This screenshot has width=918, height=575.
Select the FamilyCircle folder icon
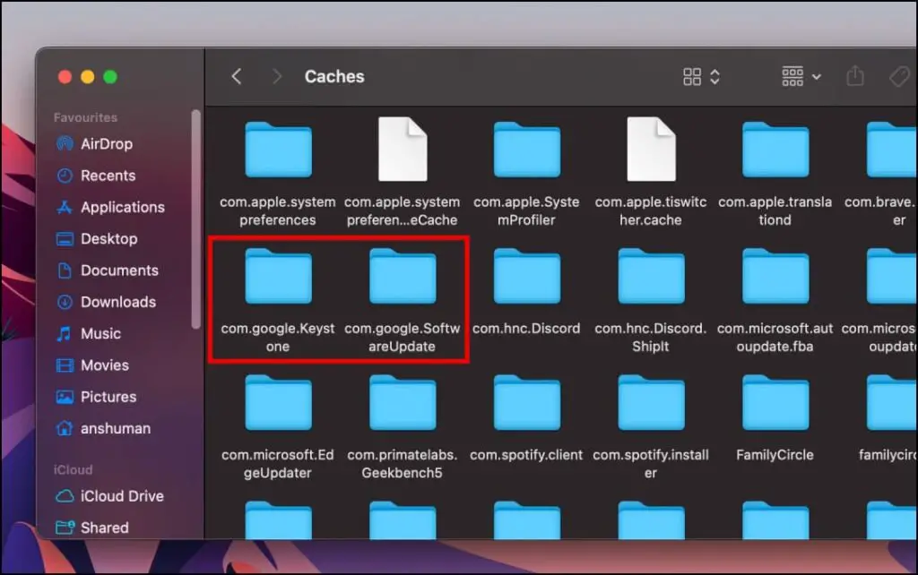pos(775,402)
